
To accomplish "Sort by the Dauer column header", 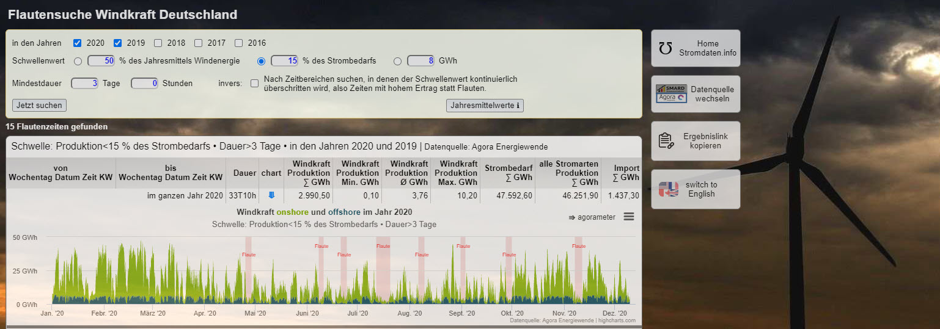I will point(244,173).
